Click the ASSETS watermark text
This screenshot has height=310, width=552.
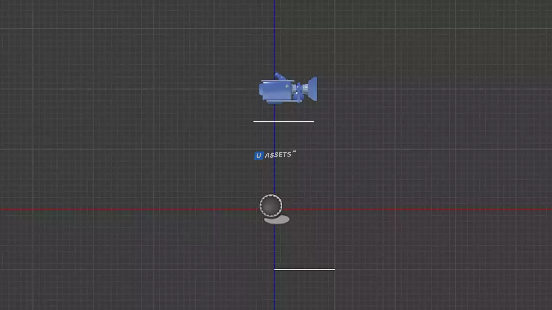(x=278, y=155)
